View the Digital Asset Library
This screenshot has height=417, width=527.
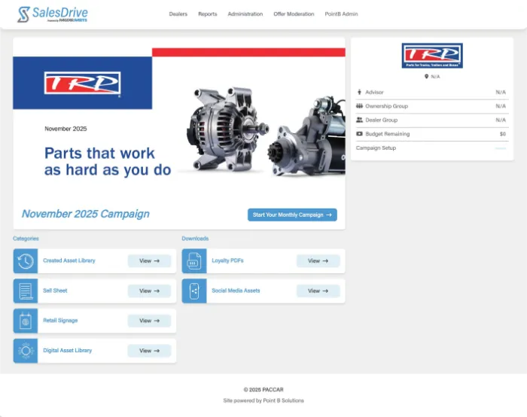[149, 351]
